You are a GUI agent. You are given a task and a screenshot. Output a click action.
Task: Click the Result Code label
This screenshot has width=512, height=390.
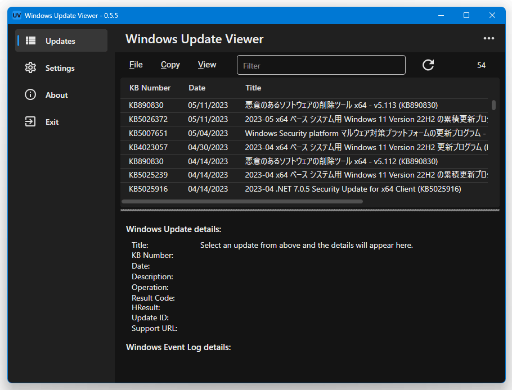153,298
